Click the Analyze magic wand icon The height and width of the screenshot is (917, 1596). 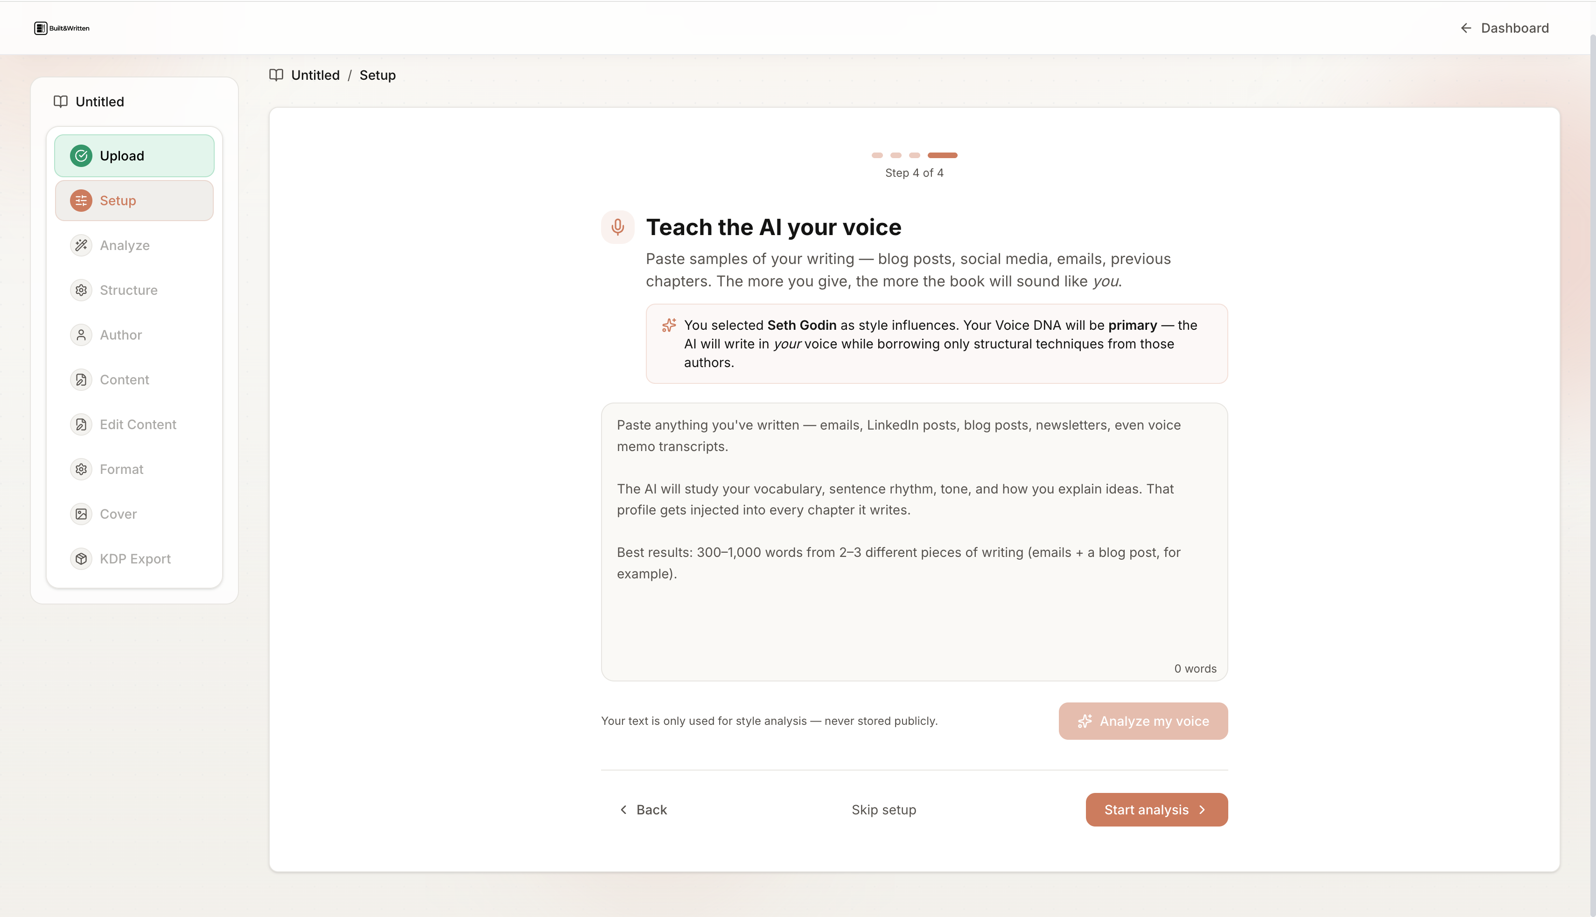(81, 245)
